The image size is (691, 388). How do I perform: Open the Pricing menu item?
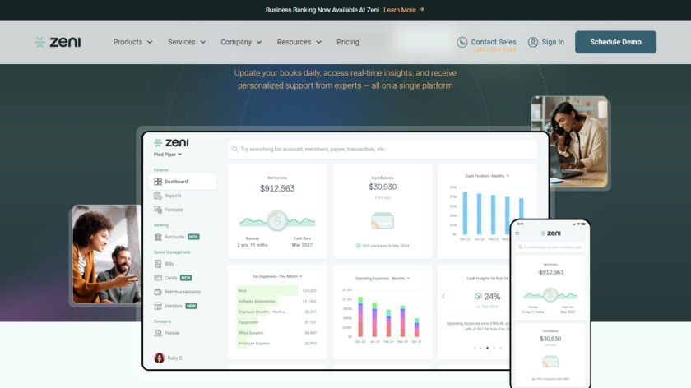(x=347, y=42)
